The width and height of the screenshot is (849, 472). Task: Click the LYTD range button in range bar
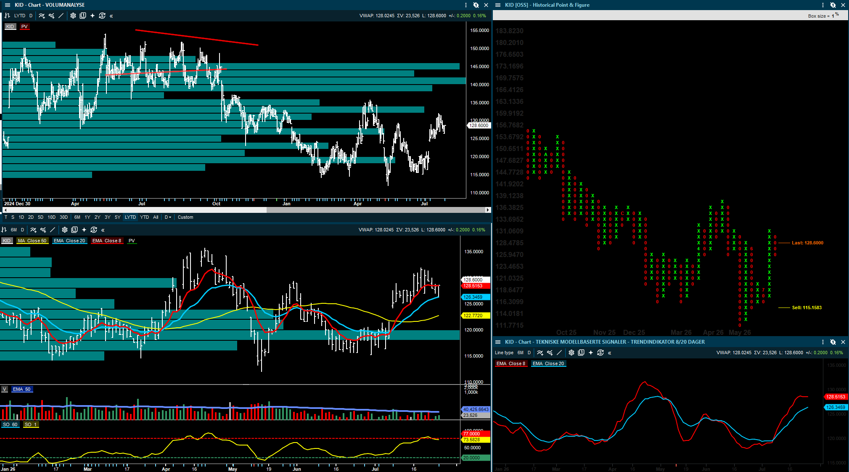[x=130, y=217]
